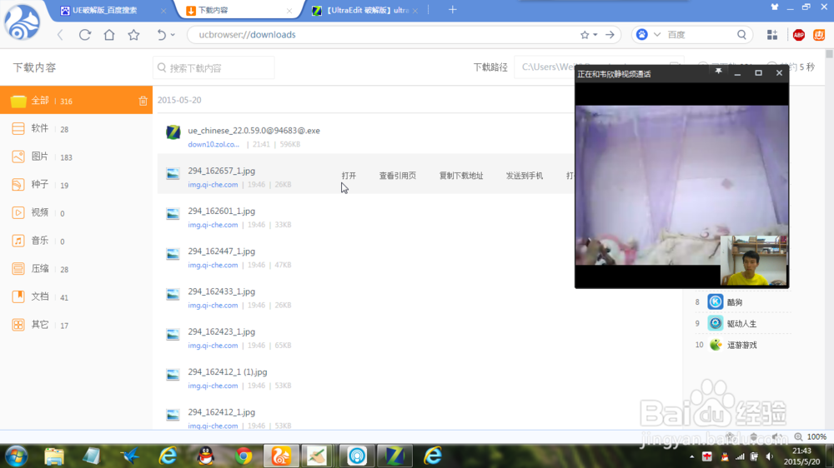834x468 pixels.
Task: Click the system tray volume icon
Action: click(x=769, y=456)
